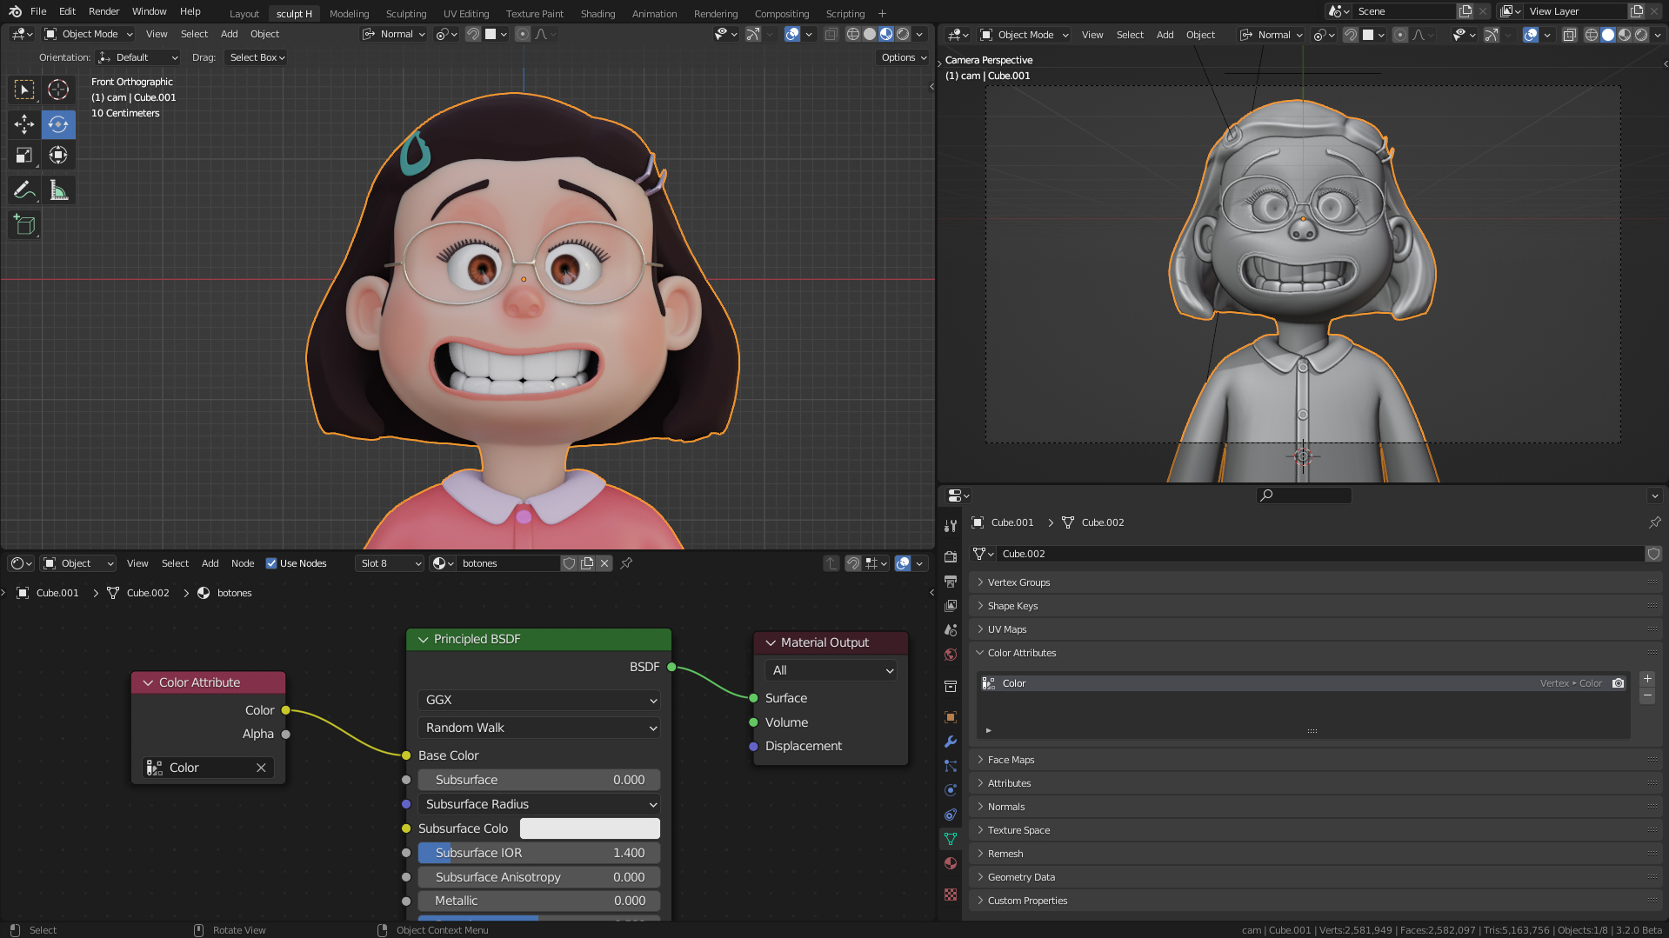
Task: Click the Add Cube tool icon
Action: coord(24,225)
